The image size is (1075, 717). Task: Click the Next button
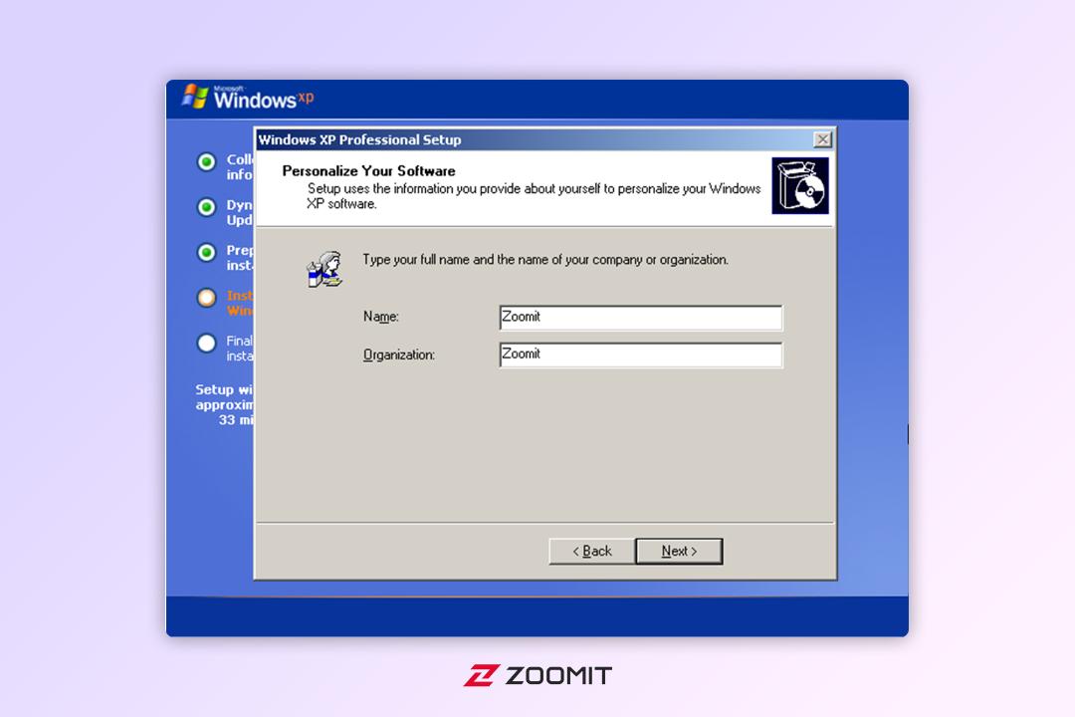click(679, 551)
